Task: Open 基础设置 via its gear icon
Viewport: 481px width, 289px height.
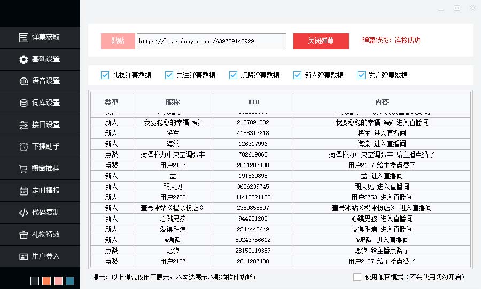Action: pos(24,59)
